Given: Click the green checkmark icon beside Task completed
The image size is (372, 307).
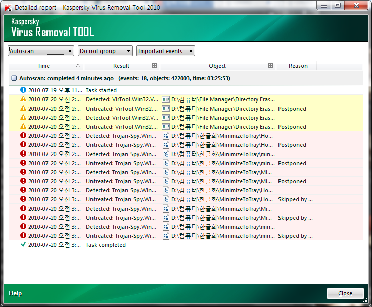Looking at the screenshot, I should 23,244.
